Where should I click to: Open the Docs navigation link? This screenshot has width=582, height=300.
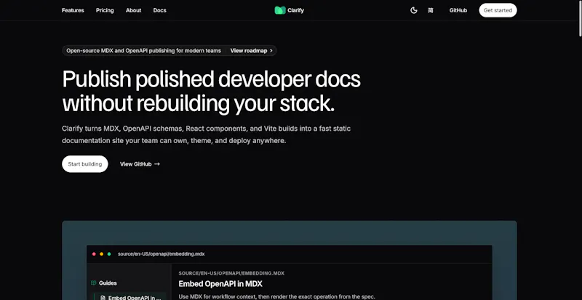(x=159, y=10)
